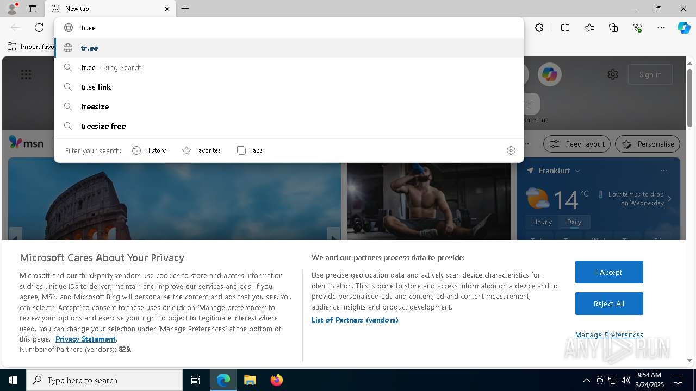Open Split screen icon
The height and width of the screenshot is (391, 696).
(565, 28)
